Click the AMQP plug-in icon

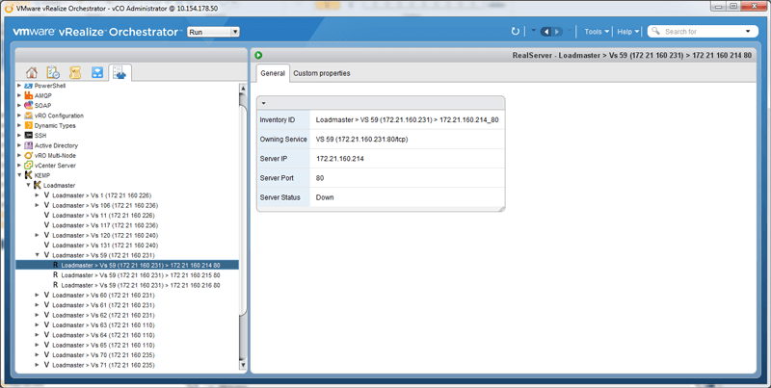[x=29, y=95]
